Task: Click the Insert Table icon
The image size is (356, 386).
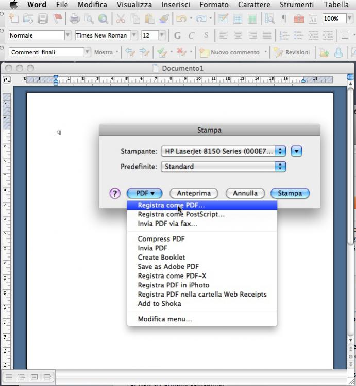Action: (x=238, y=19)
